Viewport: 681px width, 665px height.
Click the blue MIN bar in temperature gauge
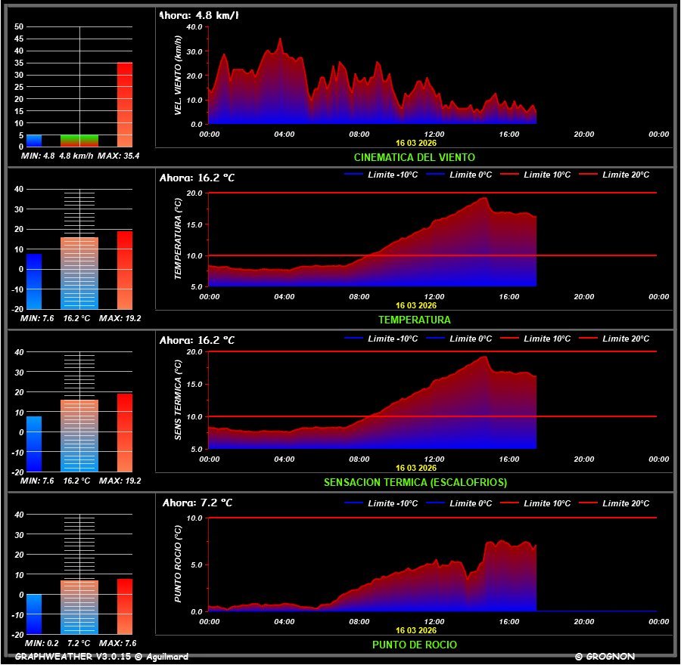(34, 281)
